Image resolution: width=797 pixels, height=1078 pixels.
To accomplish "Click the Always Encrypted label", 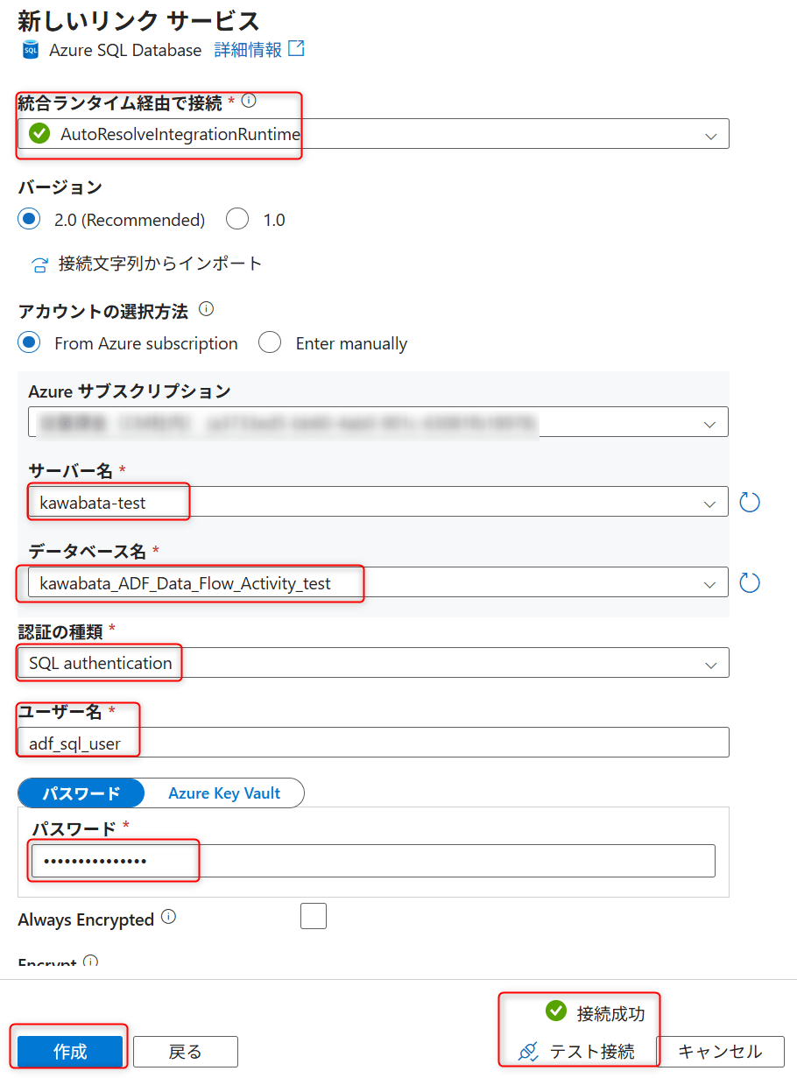I will pyautogui.click(x=86, y=920).
